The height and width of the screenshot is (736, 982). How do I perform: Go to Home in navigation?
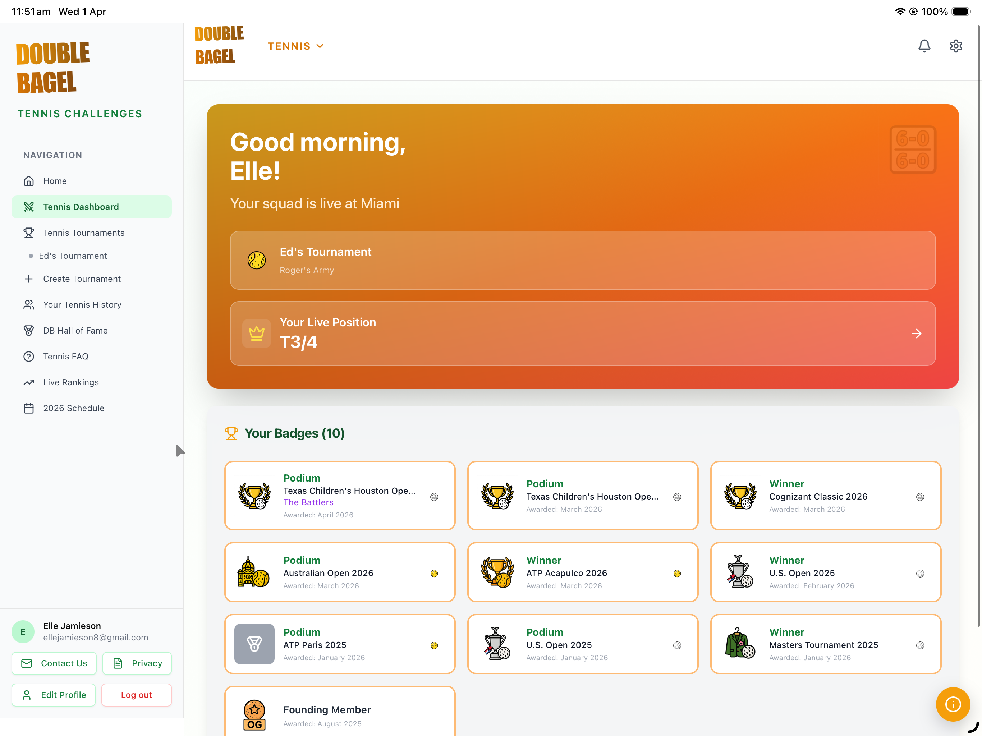(x=91, y=181)
